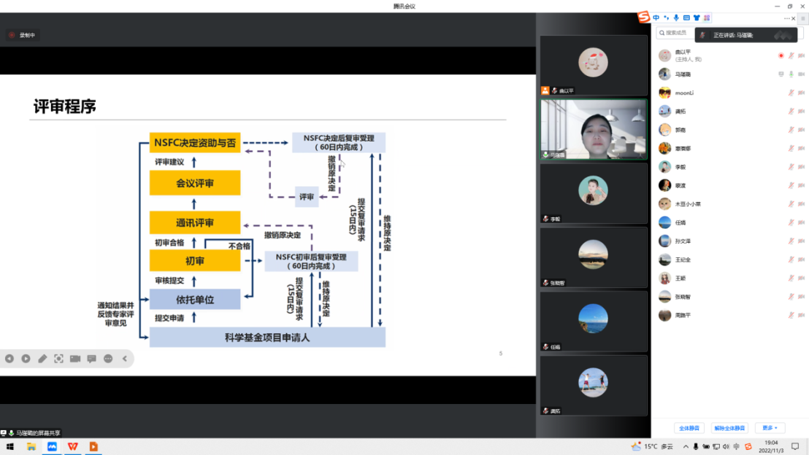Click the Sogou input microphone icon
The width and height of the screenshot is (809, 455).
coord(676,17)
